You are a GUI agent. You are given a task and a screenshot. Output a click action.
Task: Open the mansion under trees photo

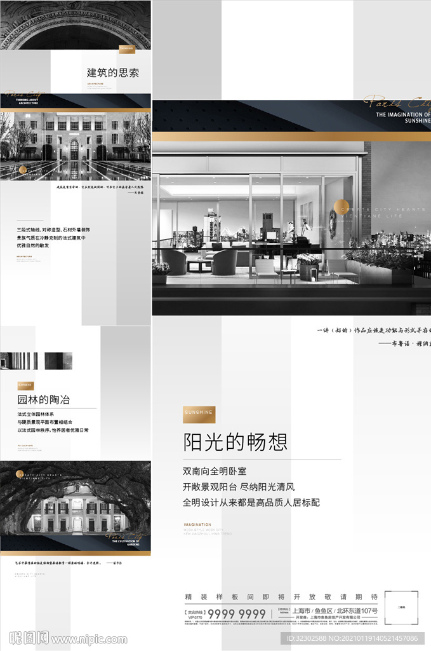coord(76,498)
